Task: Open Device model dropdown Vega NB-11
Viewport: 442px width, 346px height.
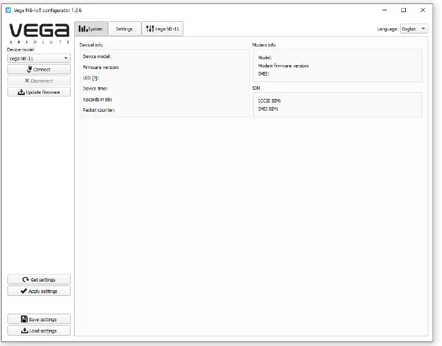Action: point(39,59)
